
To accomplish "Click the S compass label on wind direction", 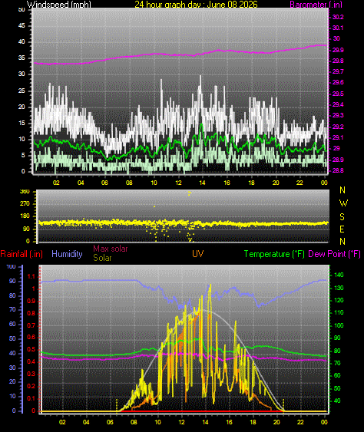I will pos(342,217).
